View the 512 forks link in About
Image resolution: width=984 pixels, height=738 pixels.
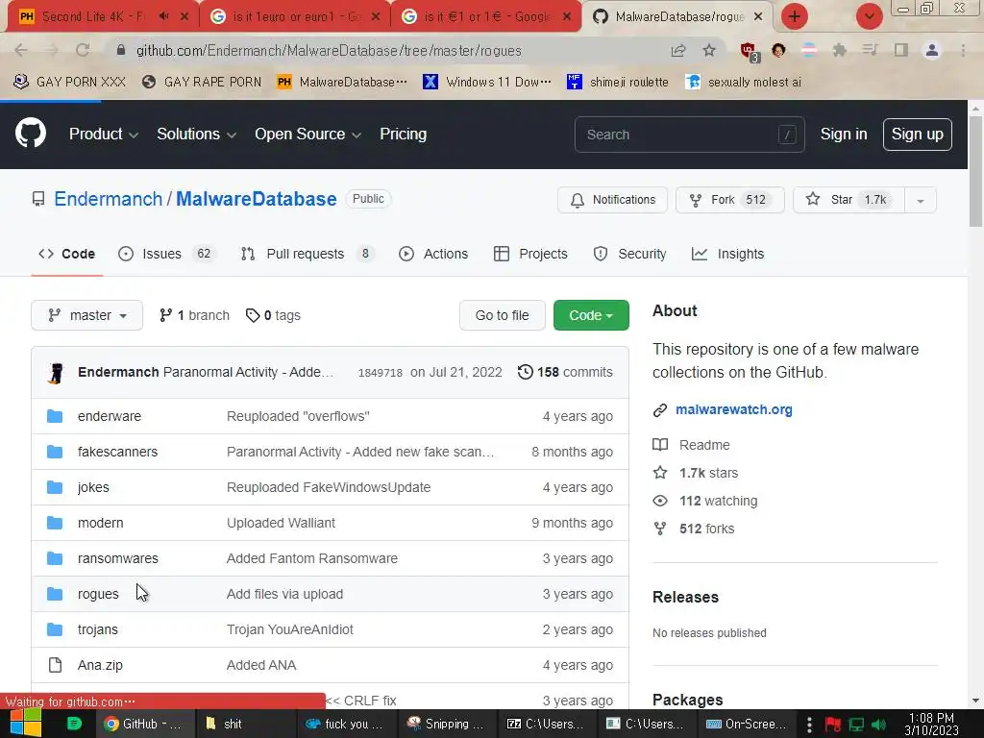pos(694,529)
